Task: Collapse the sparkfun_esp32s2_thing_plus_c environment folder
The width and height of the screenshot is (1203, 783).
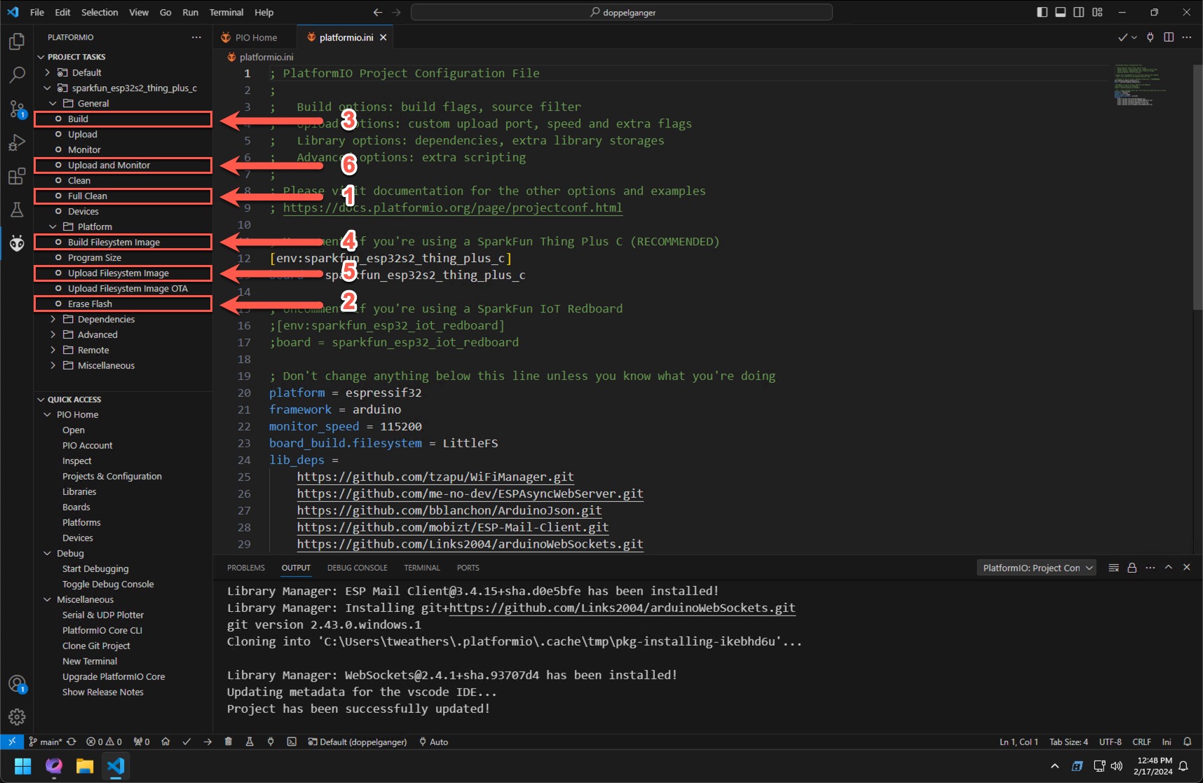Action: coord(47,88)
